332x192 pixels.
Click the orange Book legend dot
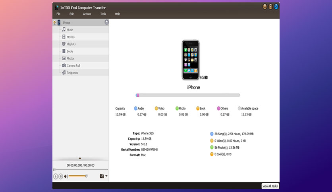pos(198,108)
